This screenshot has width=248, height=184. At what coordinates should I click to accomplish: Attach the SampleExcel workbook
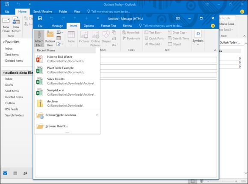67,92
